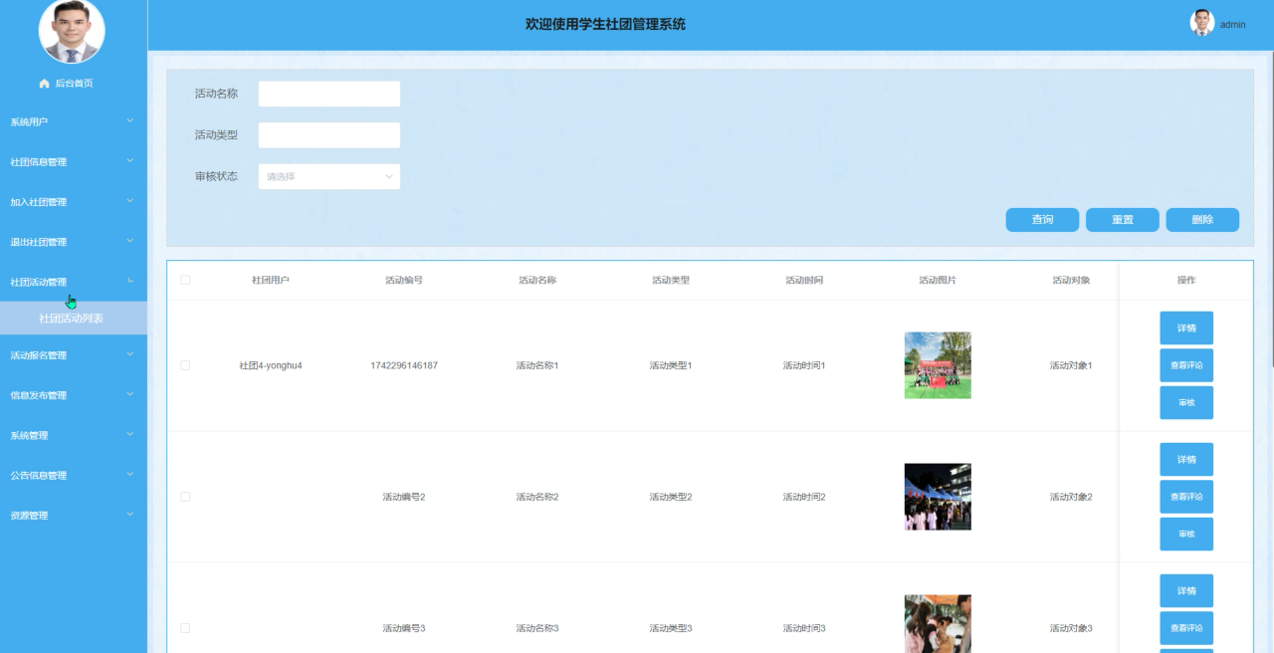Open 详情 for 活动名称1
Viewport: 1274px width, 653px height.
coord(1186,327)
